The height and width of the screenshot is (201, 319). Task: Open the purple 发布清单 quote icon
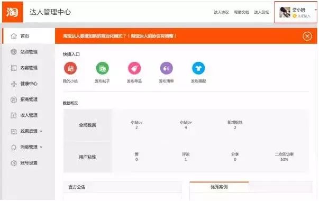[x=167, y=68]
